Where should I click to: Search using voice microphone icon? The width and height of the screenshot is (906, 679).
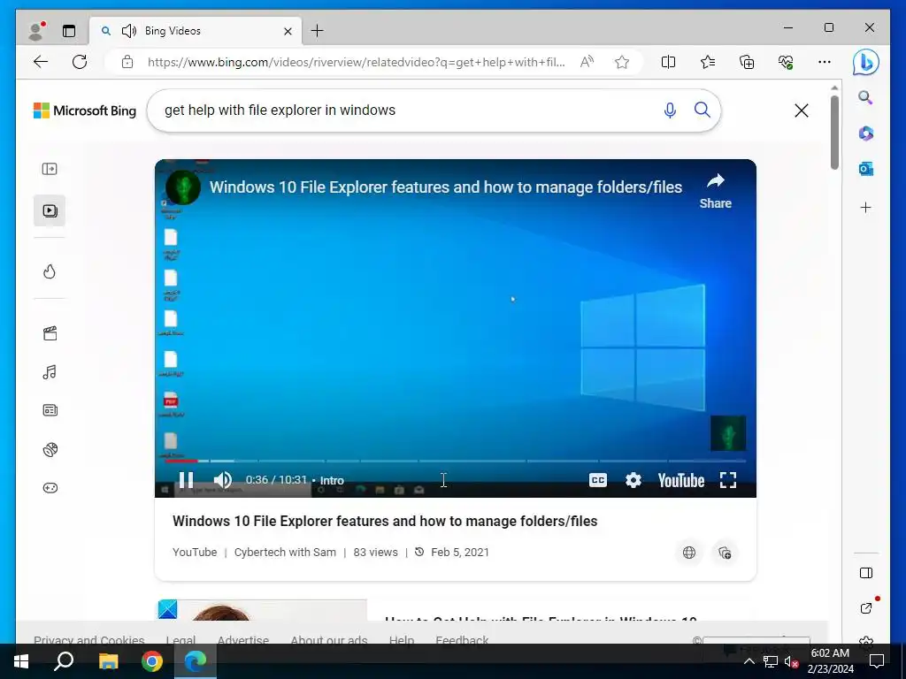670,110
